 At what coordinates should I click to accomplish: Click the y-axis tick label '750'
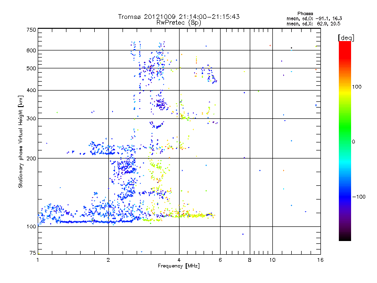tap(31, 30)
